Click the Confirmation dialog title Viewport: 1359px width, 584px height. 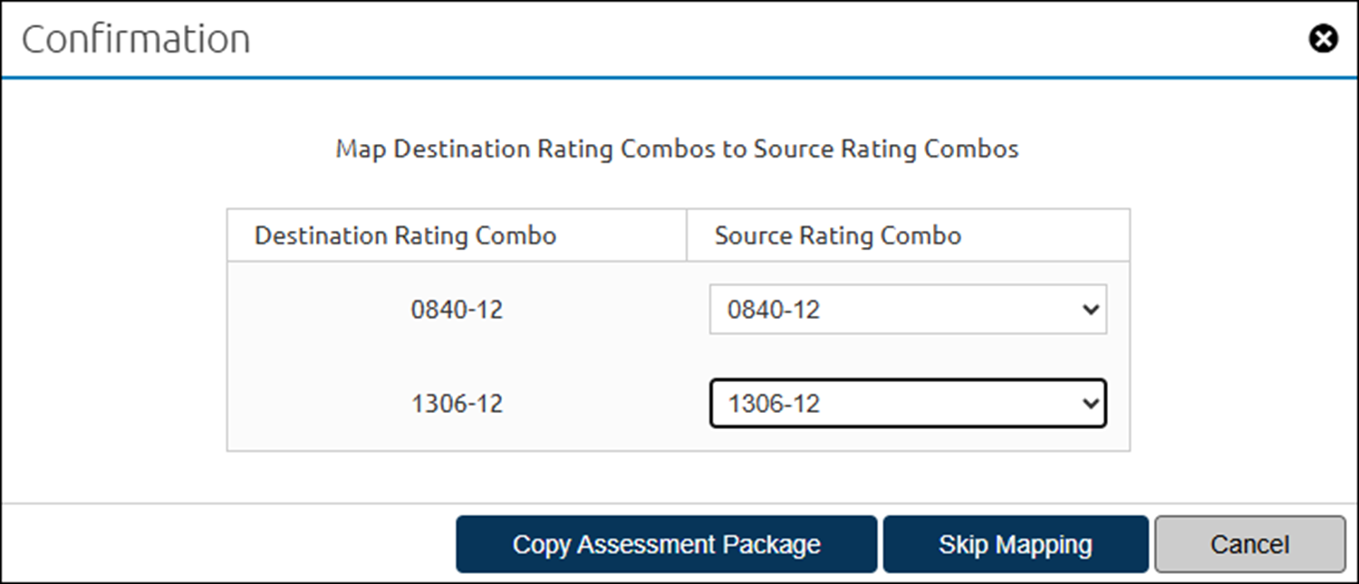(136, 40)
